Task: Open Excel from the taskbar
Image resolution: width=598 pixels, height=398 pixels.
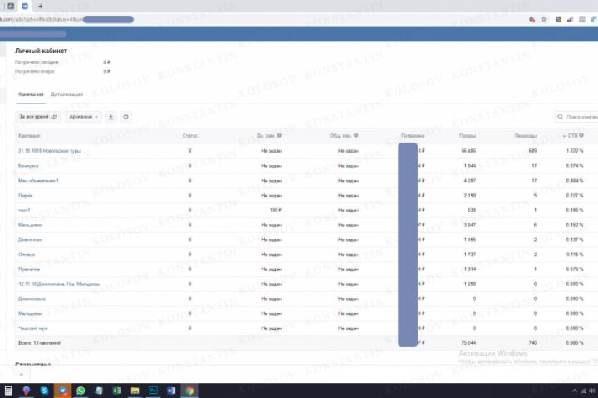Action: tap(117, 391)
